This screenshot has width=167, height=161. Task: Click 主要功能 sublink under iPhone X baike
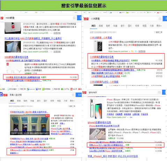pos(136,114)
